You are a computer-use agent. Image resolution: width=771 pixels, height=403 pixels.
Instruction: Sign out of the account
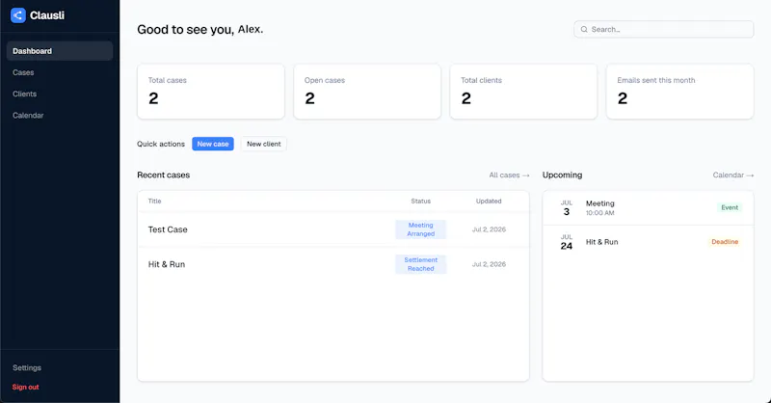pos(26,387)
